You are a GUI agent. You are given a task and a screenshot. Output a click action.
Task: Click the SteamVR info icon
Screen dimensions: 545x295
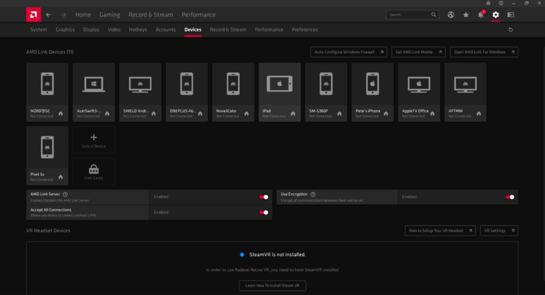[242, 255]
